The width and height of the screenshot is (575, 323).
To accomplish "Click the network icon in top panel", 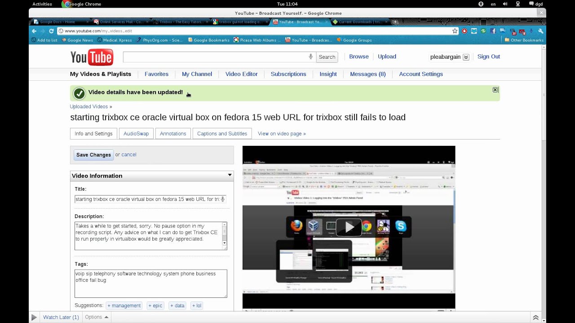I will click(517, 4).
